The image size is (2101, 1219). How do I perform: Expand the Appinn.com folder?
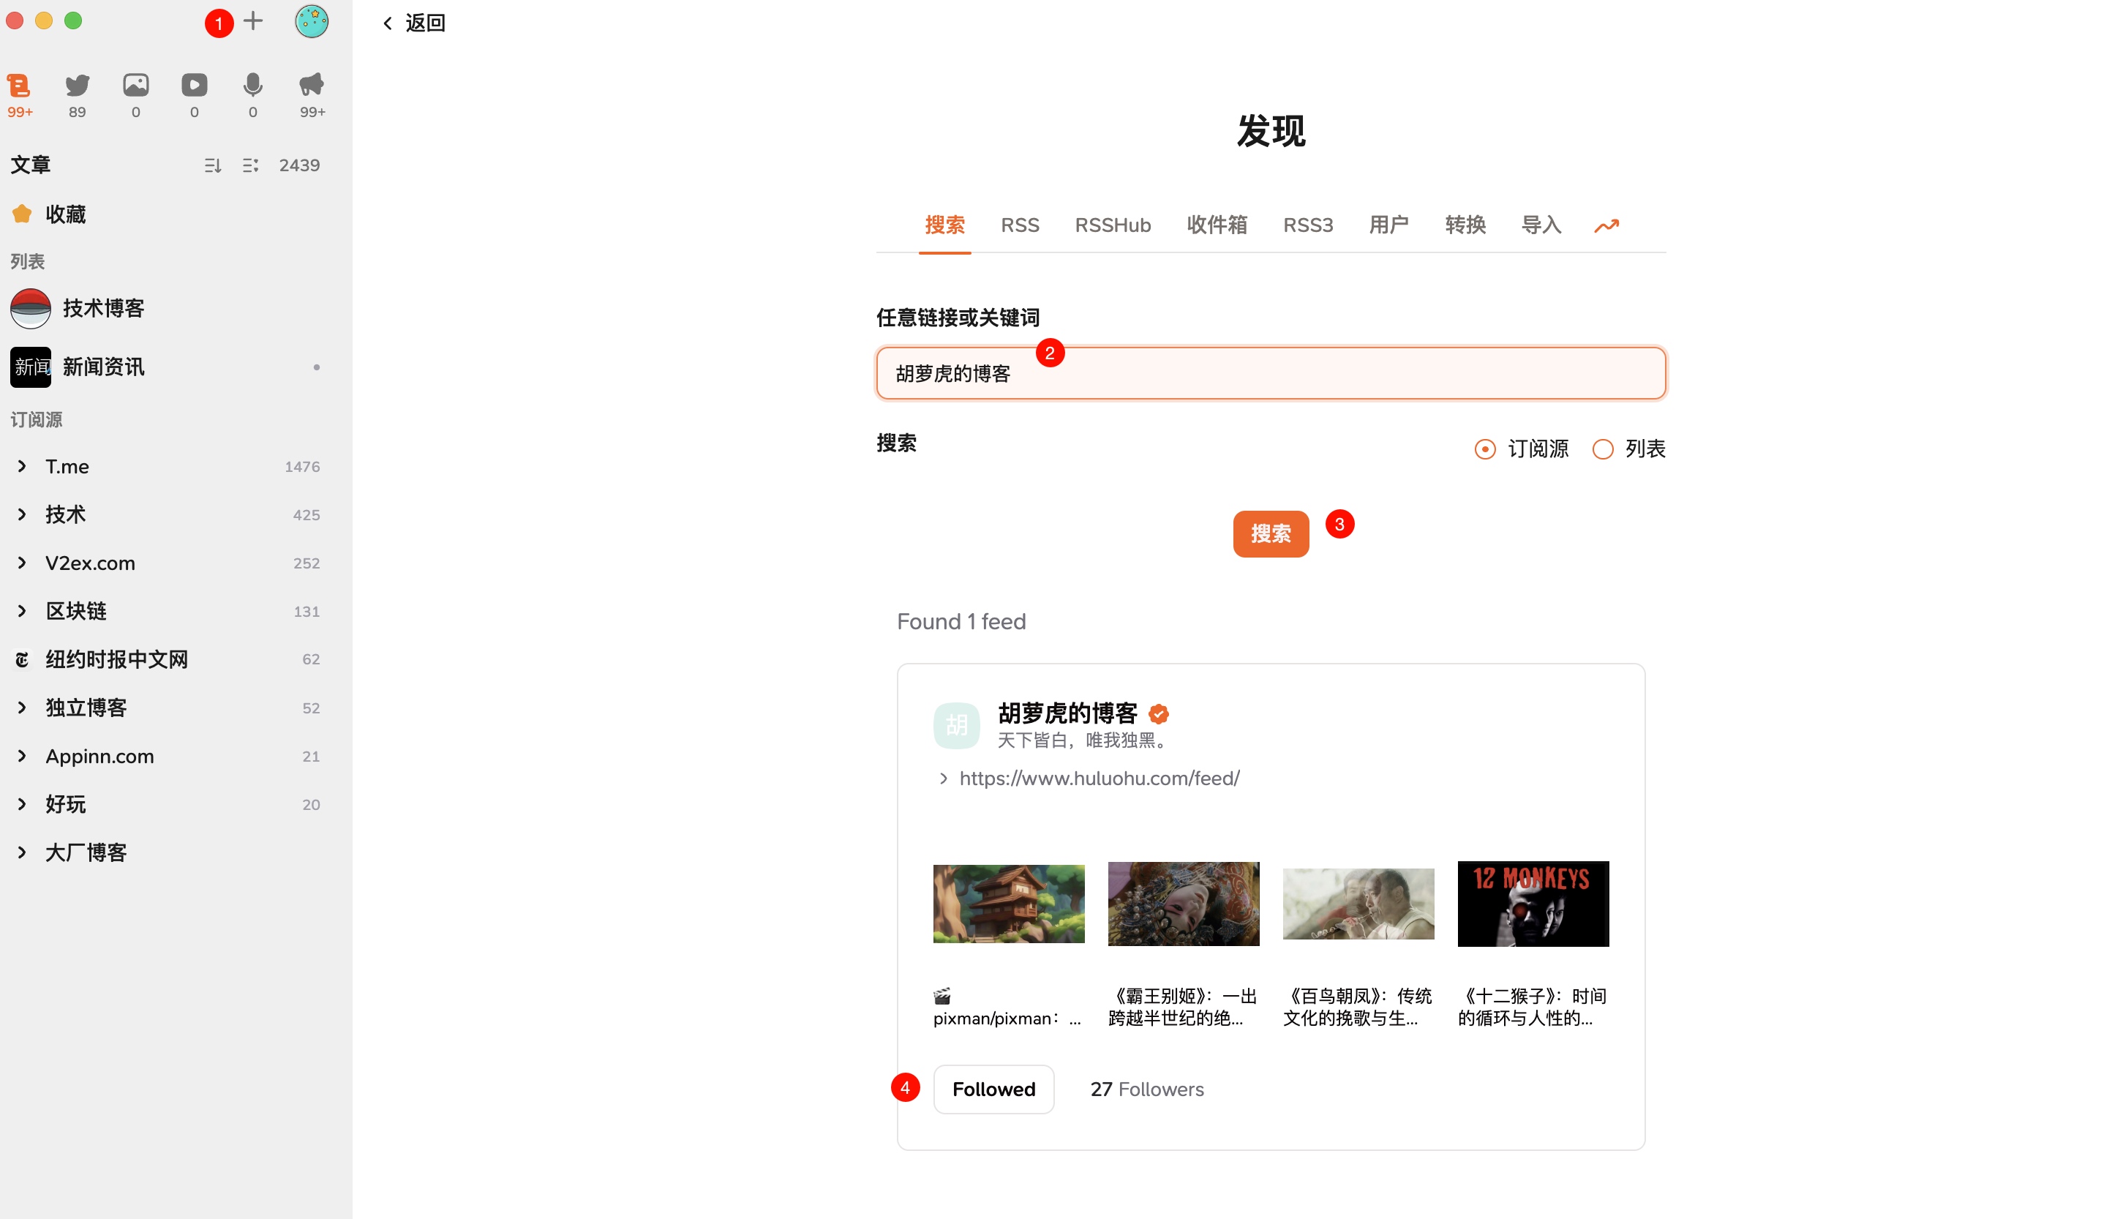coord(23,757)
